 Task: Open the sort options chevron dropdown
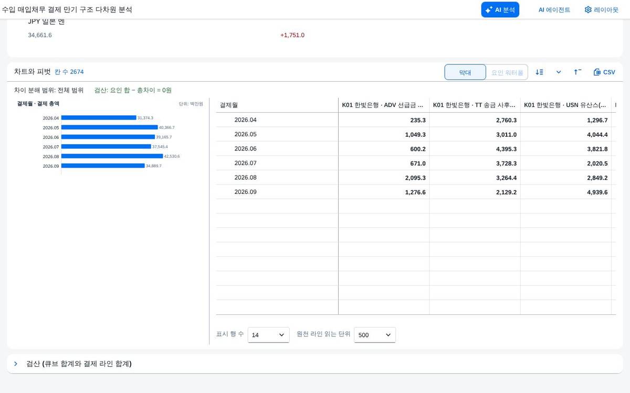[559, 72]
